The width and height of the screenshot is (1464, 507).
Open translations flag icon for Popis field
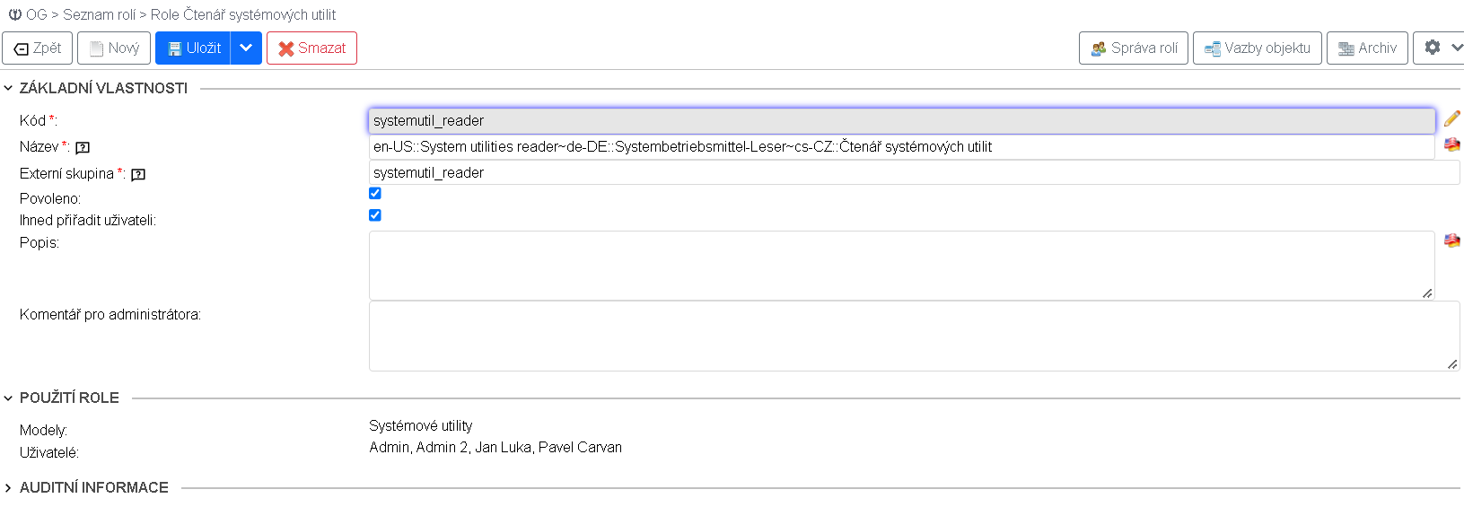tap(1451, 240)
